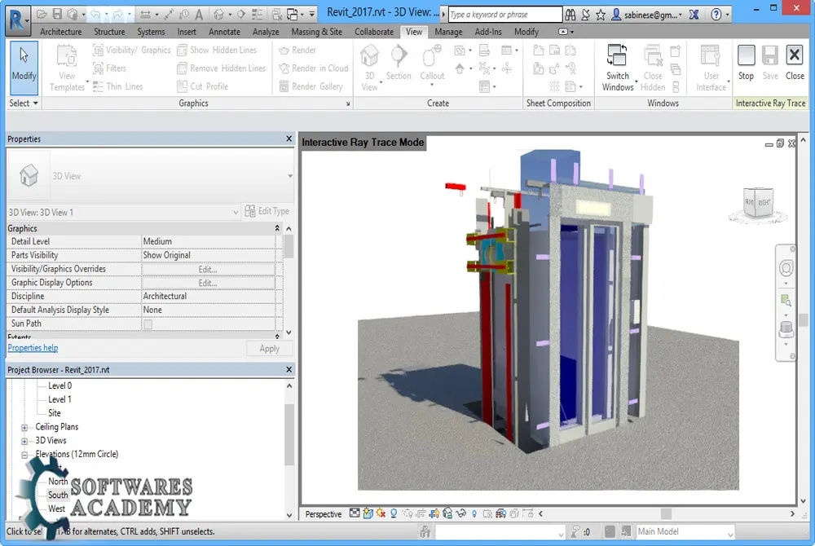Viewport: 815px width, 546px height.
Task: Select the Aligned Dimension icon in quick access toolbar
Action: (169, 14)
